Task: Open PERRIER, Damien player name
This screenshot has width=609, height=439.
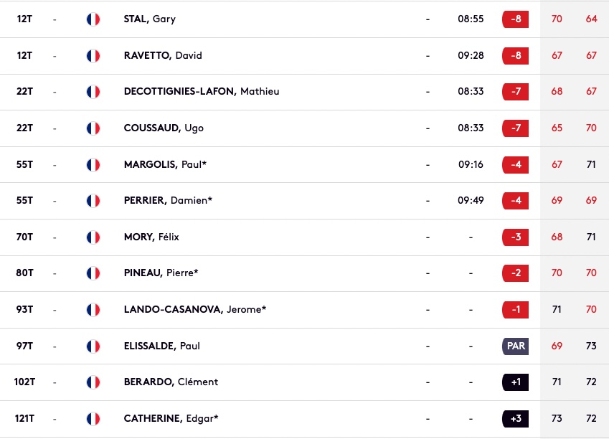Action: coord(168,200)
